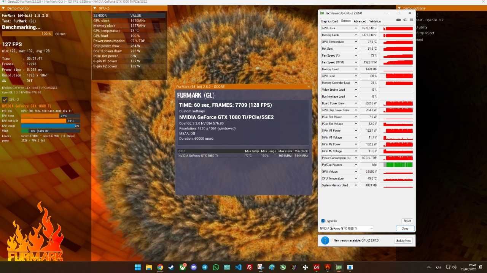Open GPU selector dropdown GTX 1080 Ti

[346, 228]
